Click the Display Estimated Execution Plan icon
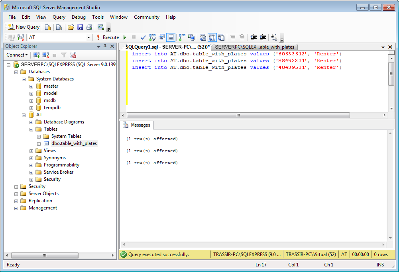Viewport: 399px width, 272px height. click(x=152, y=37)
